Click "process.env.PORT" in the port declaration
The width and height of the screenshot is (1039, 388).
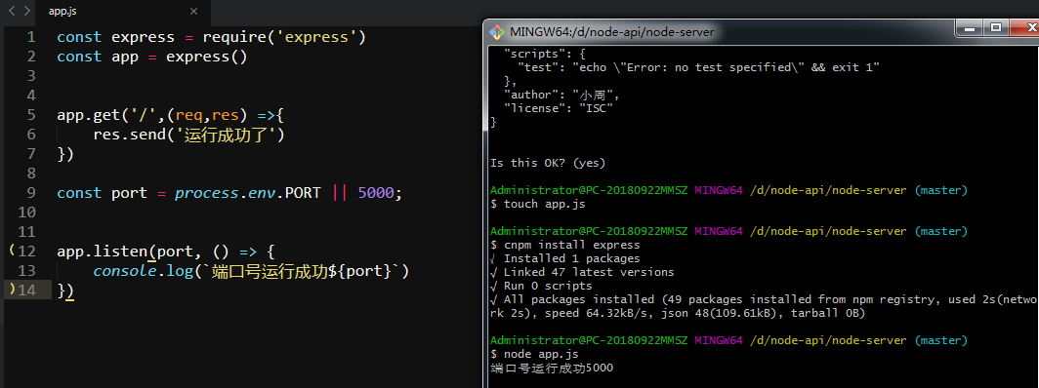point(248,193)
